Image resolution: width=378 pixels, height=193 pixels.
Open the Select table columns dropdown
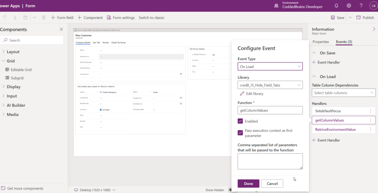click(343, 93)
